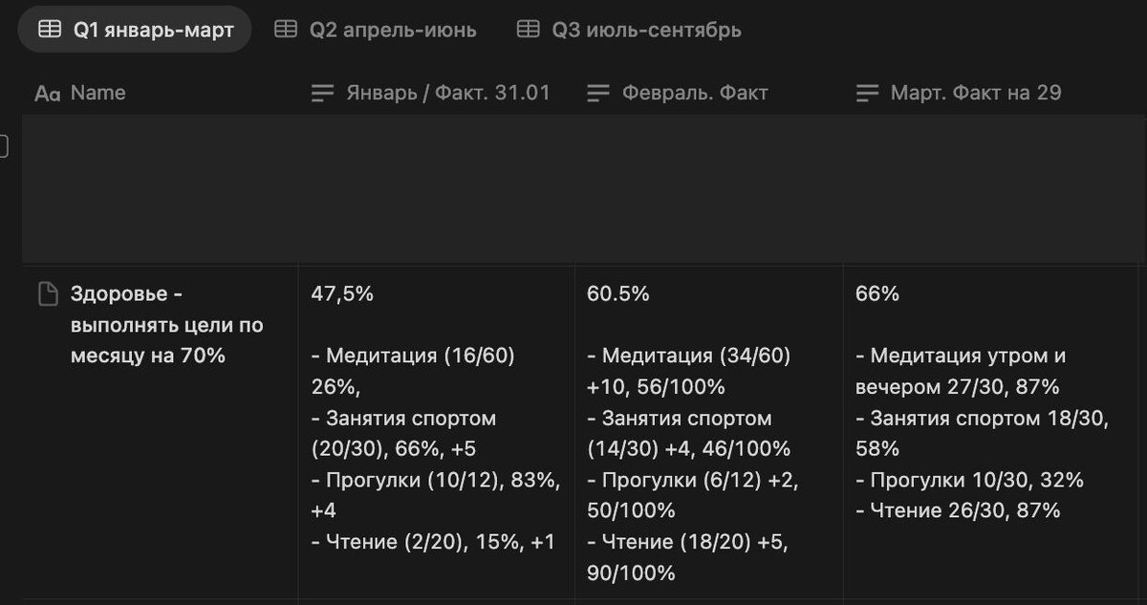The width and height of the screenshot is (1147, 605).
Task: Click the Aa title icon in Name header
Action: [47, 93]
